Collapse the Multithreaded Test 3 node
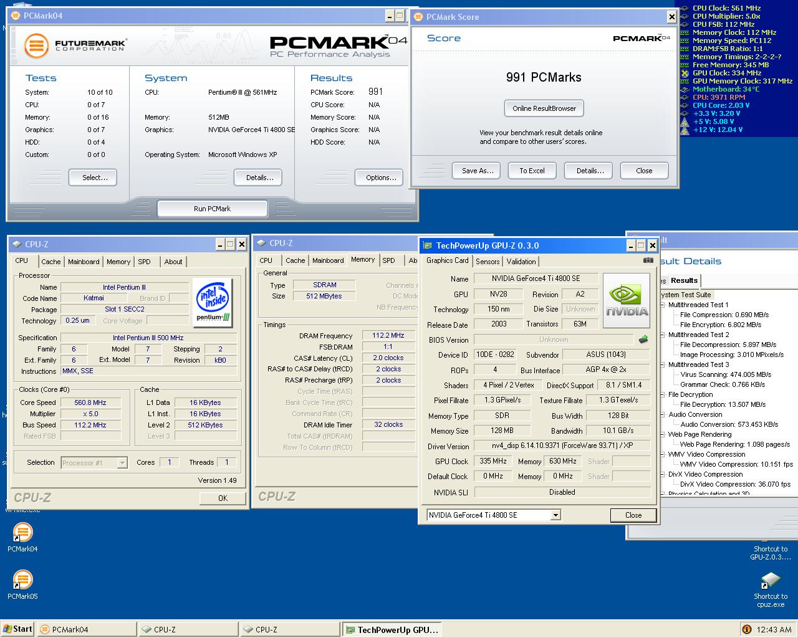 [x=663, y=364]
